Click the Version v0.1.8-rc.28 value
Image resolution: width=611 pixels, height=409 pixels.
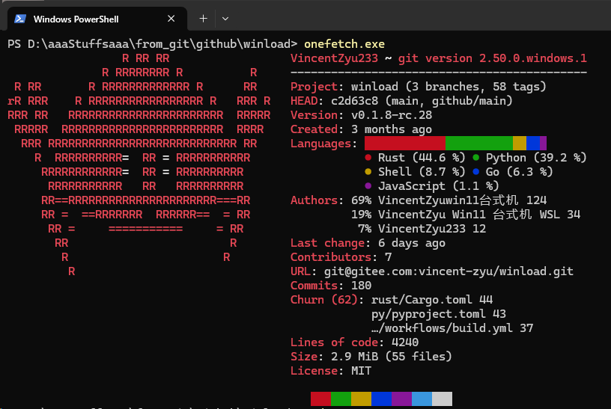[392, 115]
